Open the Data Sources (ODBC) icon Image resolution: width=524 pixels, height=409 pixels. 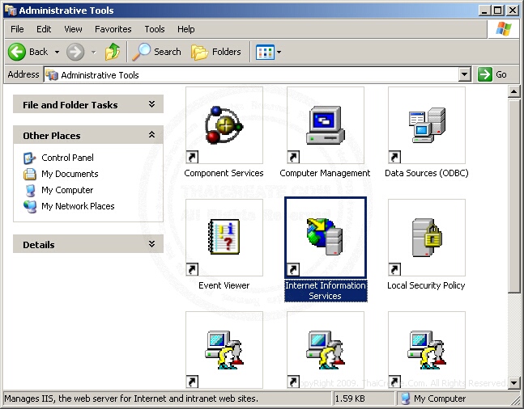(427, 125)
